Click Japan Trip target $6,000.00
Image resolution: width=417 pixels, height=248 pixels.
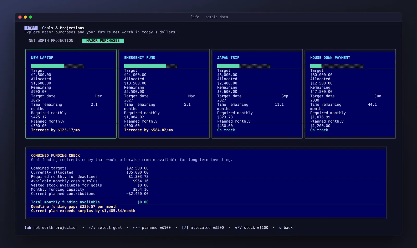pyautogui.click(x=227, y=75)
